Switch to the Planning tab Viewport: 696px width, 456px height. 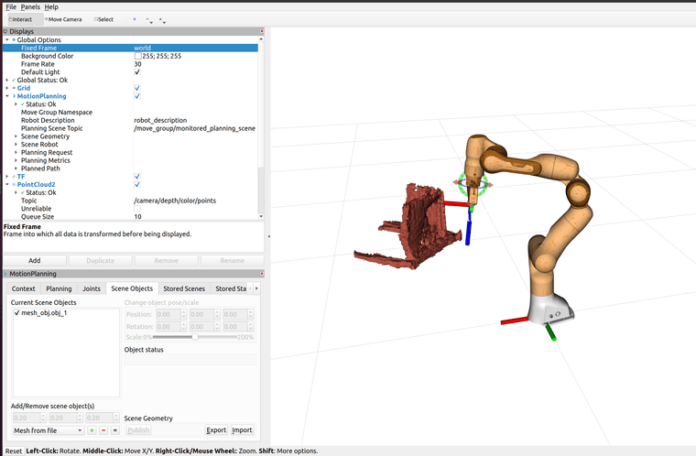(59, 288)
